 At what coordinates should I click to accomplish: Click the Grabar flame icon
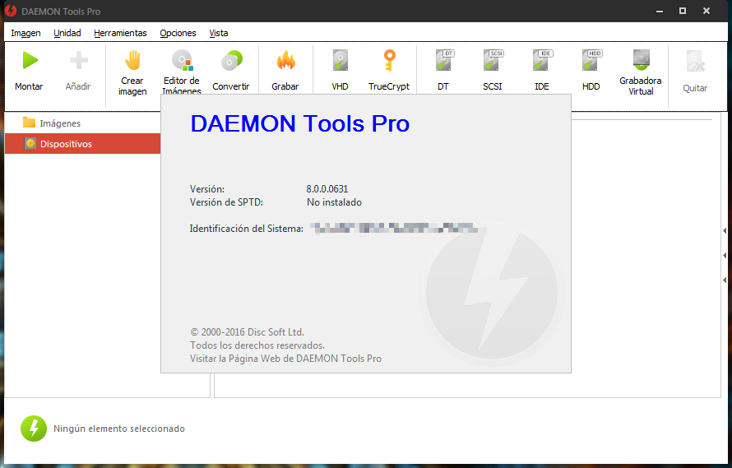coord(285,61)
